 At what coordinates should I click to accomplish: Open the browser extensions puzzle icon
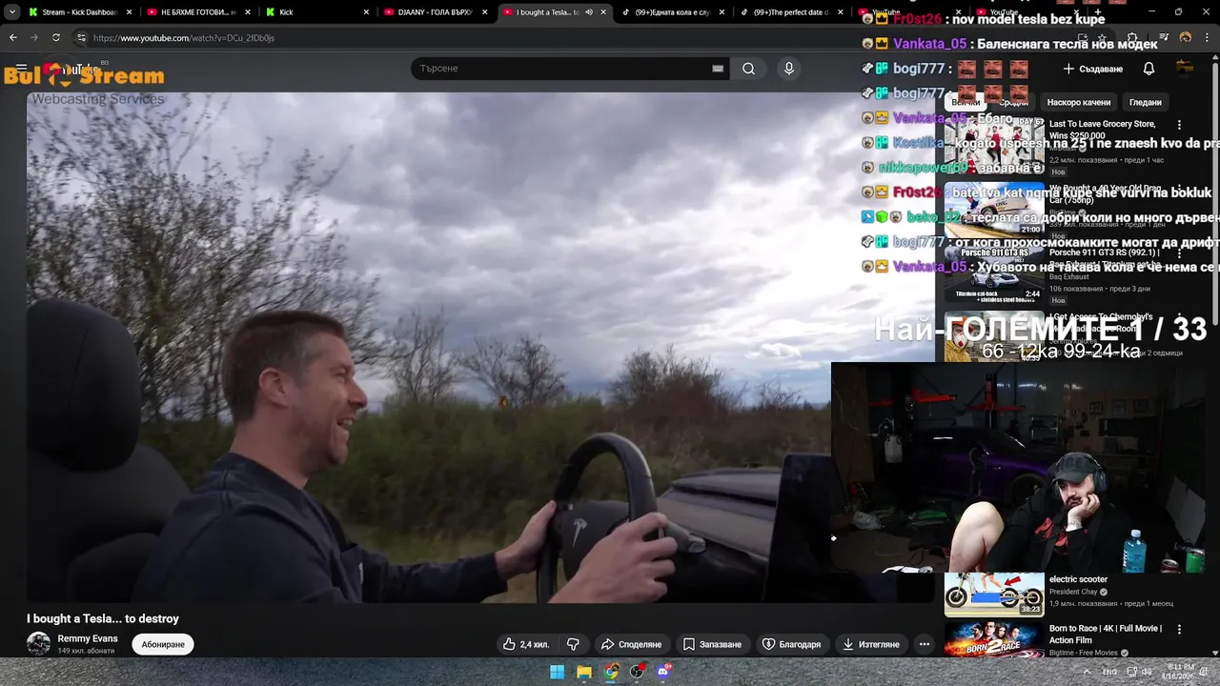click(1132, 38)
